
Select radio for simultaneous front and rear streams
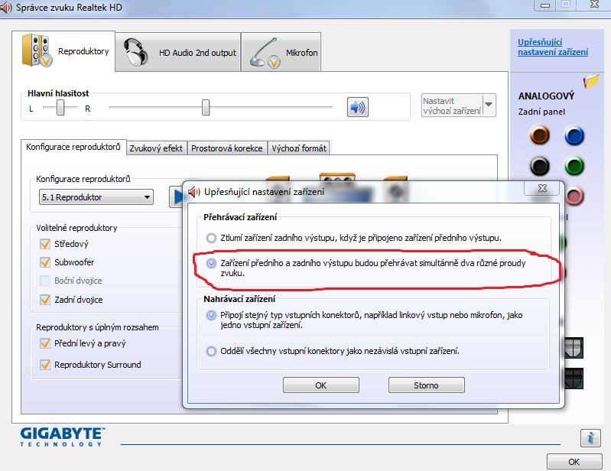tap(211, 263)
